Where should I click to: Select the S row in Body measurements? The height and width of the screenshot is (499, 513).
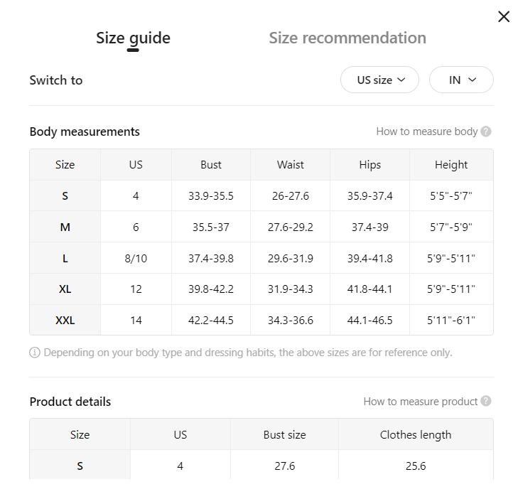261,195
